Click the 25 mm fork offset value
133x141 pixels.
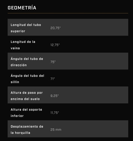[x=56, y=129]
